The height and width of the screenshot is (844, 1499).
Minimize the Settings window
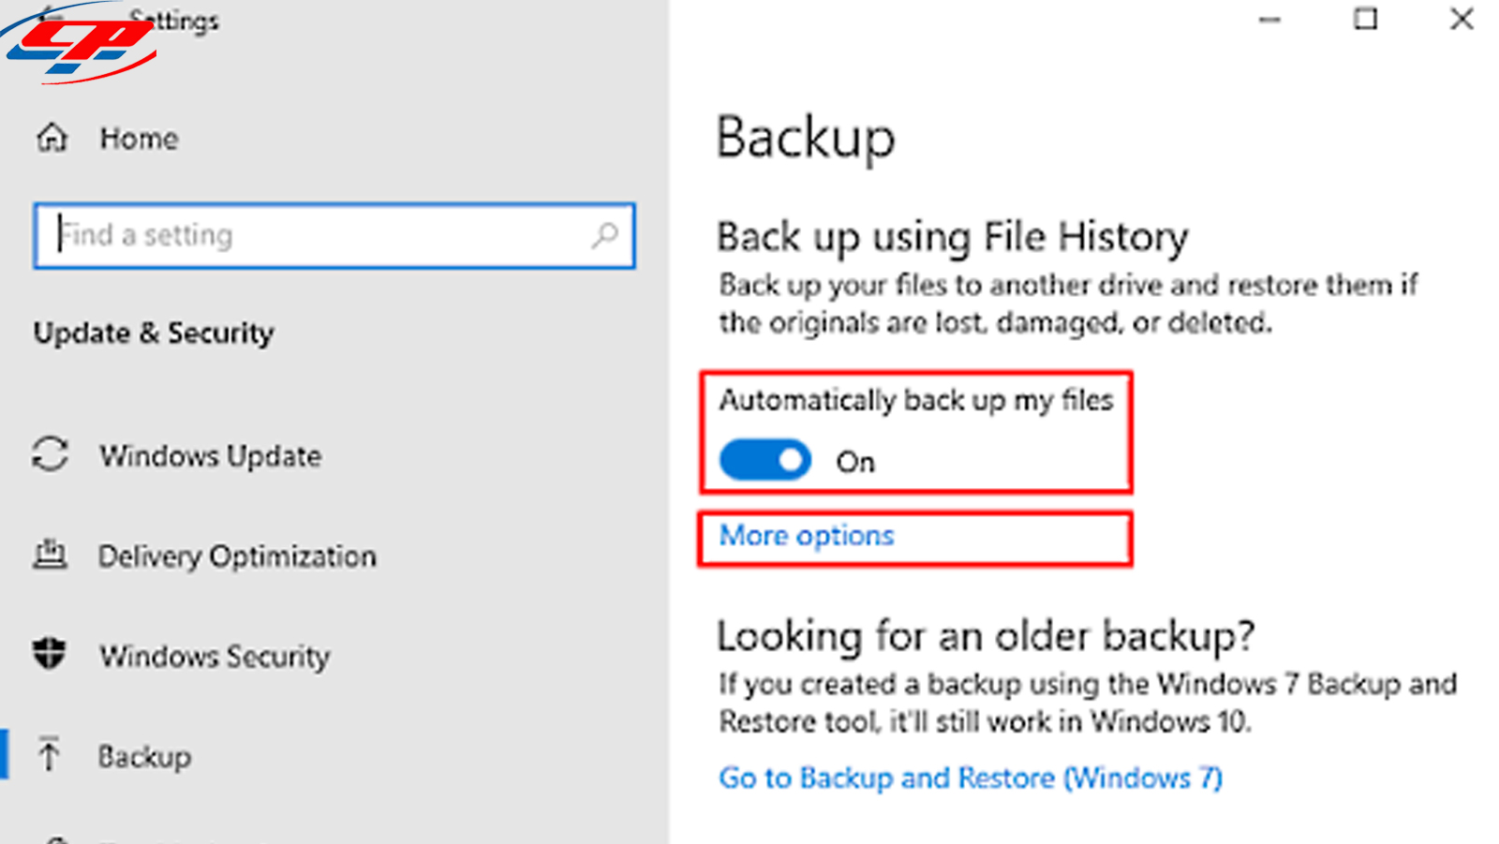[x=1269, y=20]
